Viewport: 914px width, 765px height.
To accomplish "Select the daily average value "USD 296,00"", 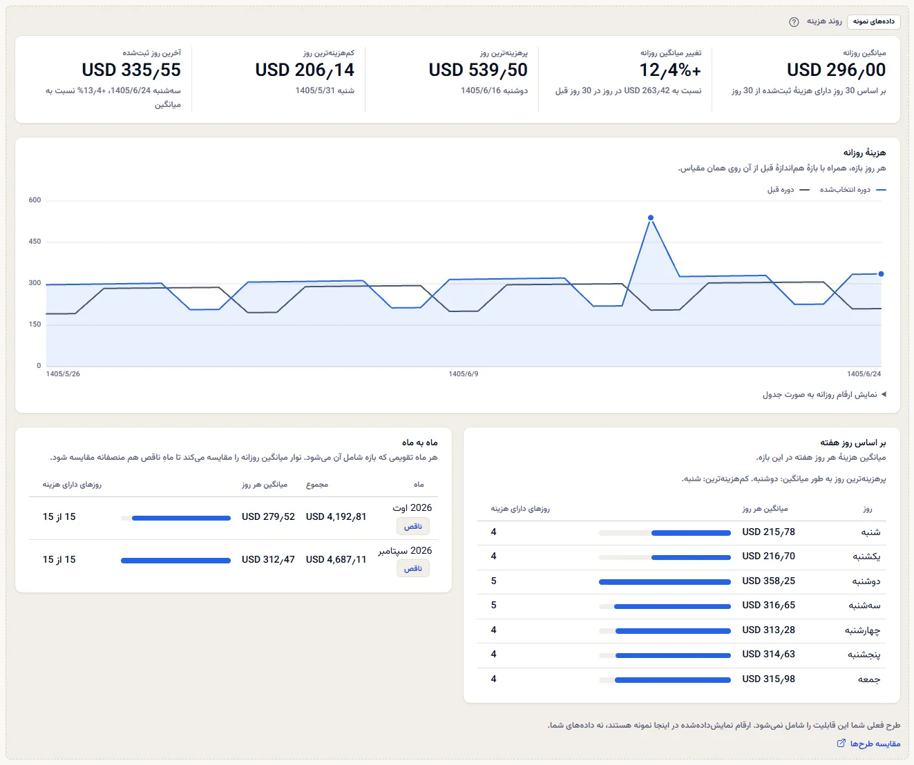I will click(x=836, y=70).
